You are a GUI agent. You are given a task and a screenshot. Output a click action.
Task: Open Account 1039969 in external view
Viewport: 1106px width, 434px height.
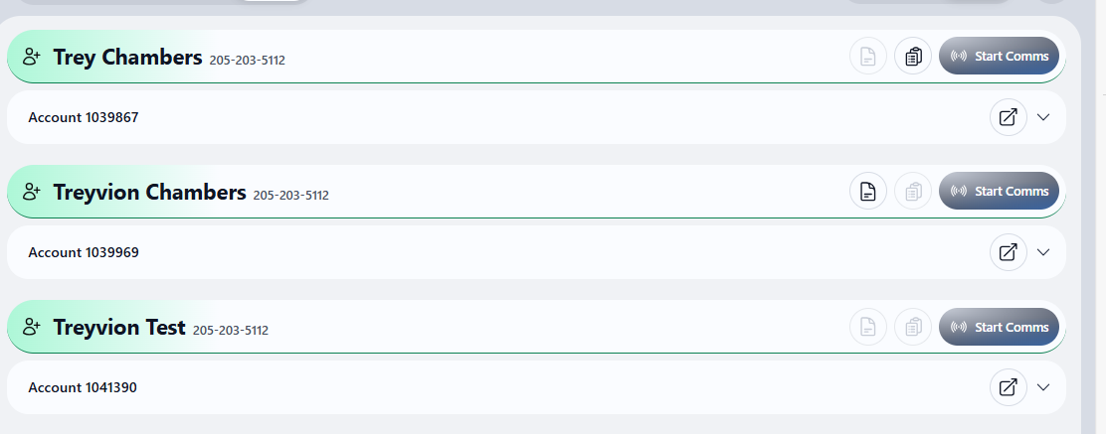coord(1009,252)
